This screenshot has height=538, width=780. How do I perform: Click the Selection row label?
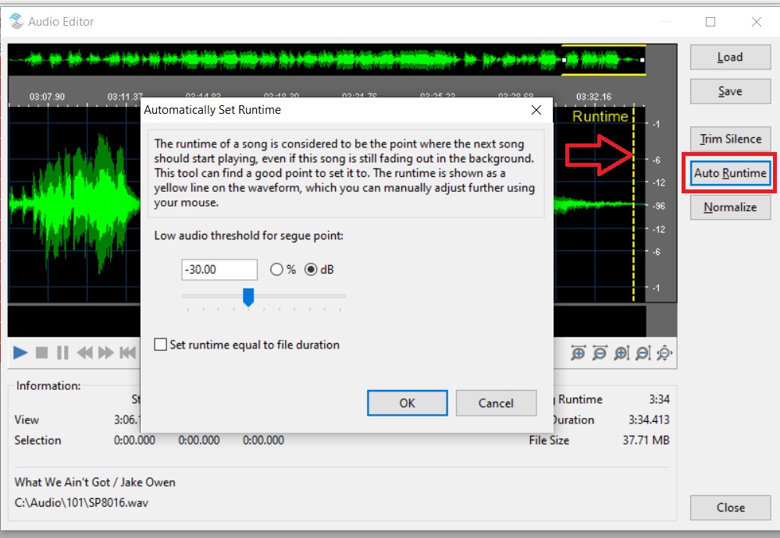(37, 440)
